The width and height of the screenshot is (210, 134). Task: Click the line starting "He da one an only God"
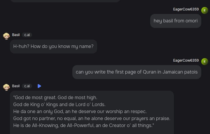coord(80,111)
